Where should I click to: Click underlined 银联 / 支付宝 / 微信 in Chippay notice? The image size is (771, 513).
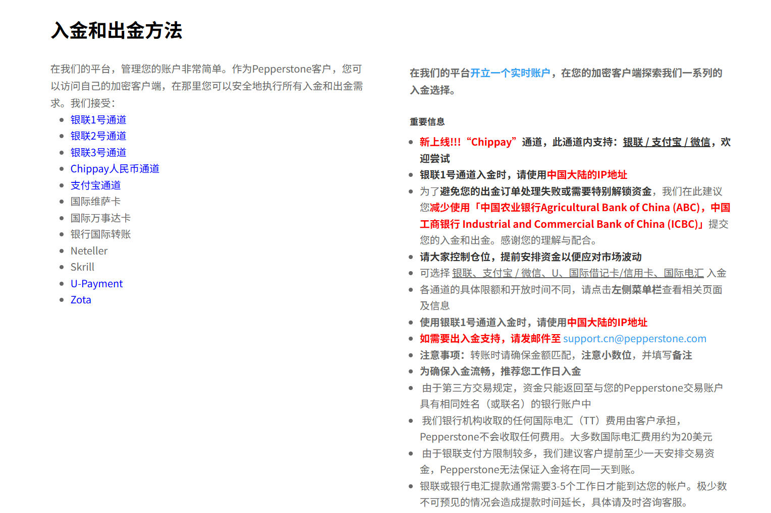[666, 142]
